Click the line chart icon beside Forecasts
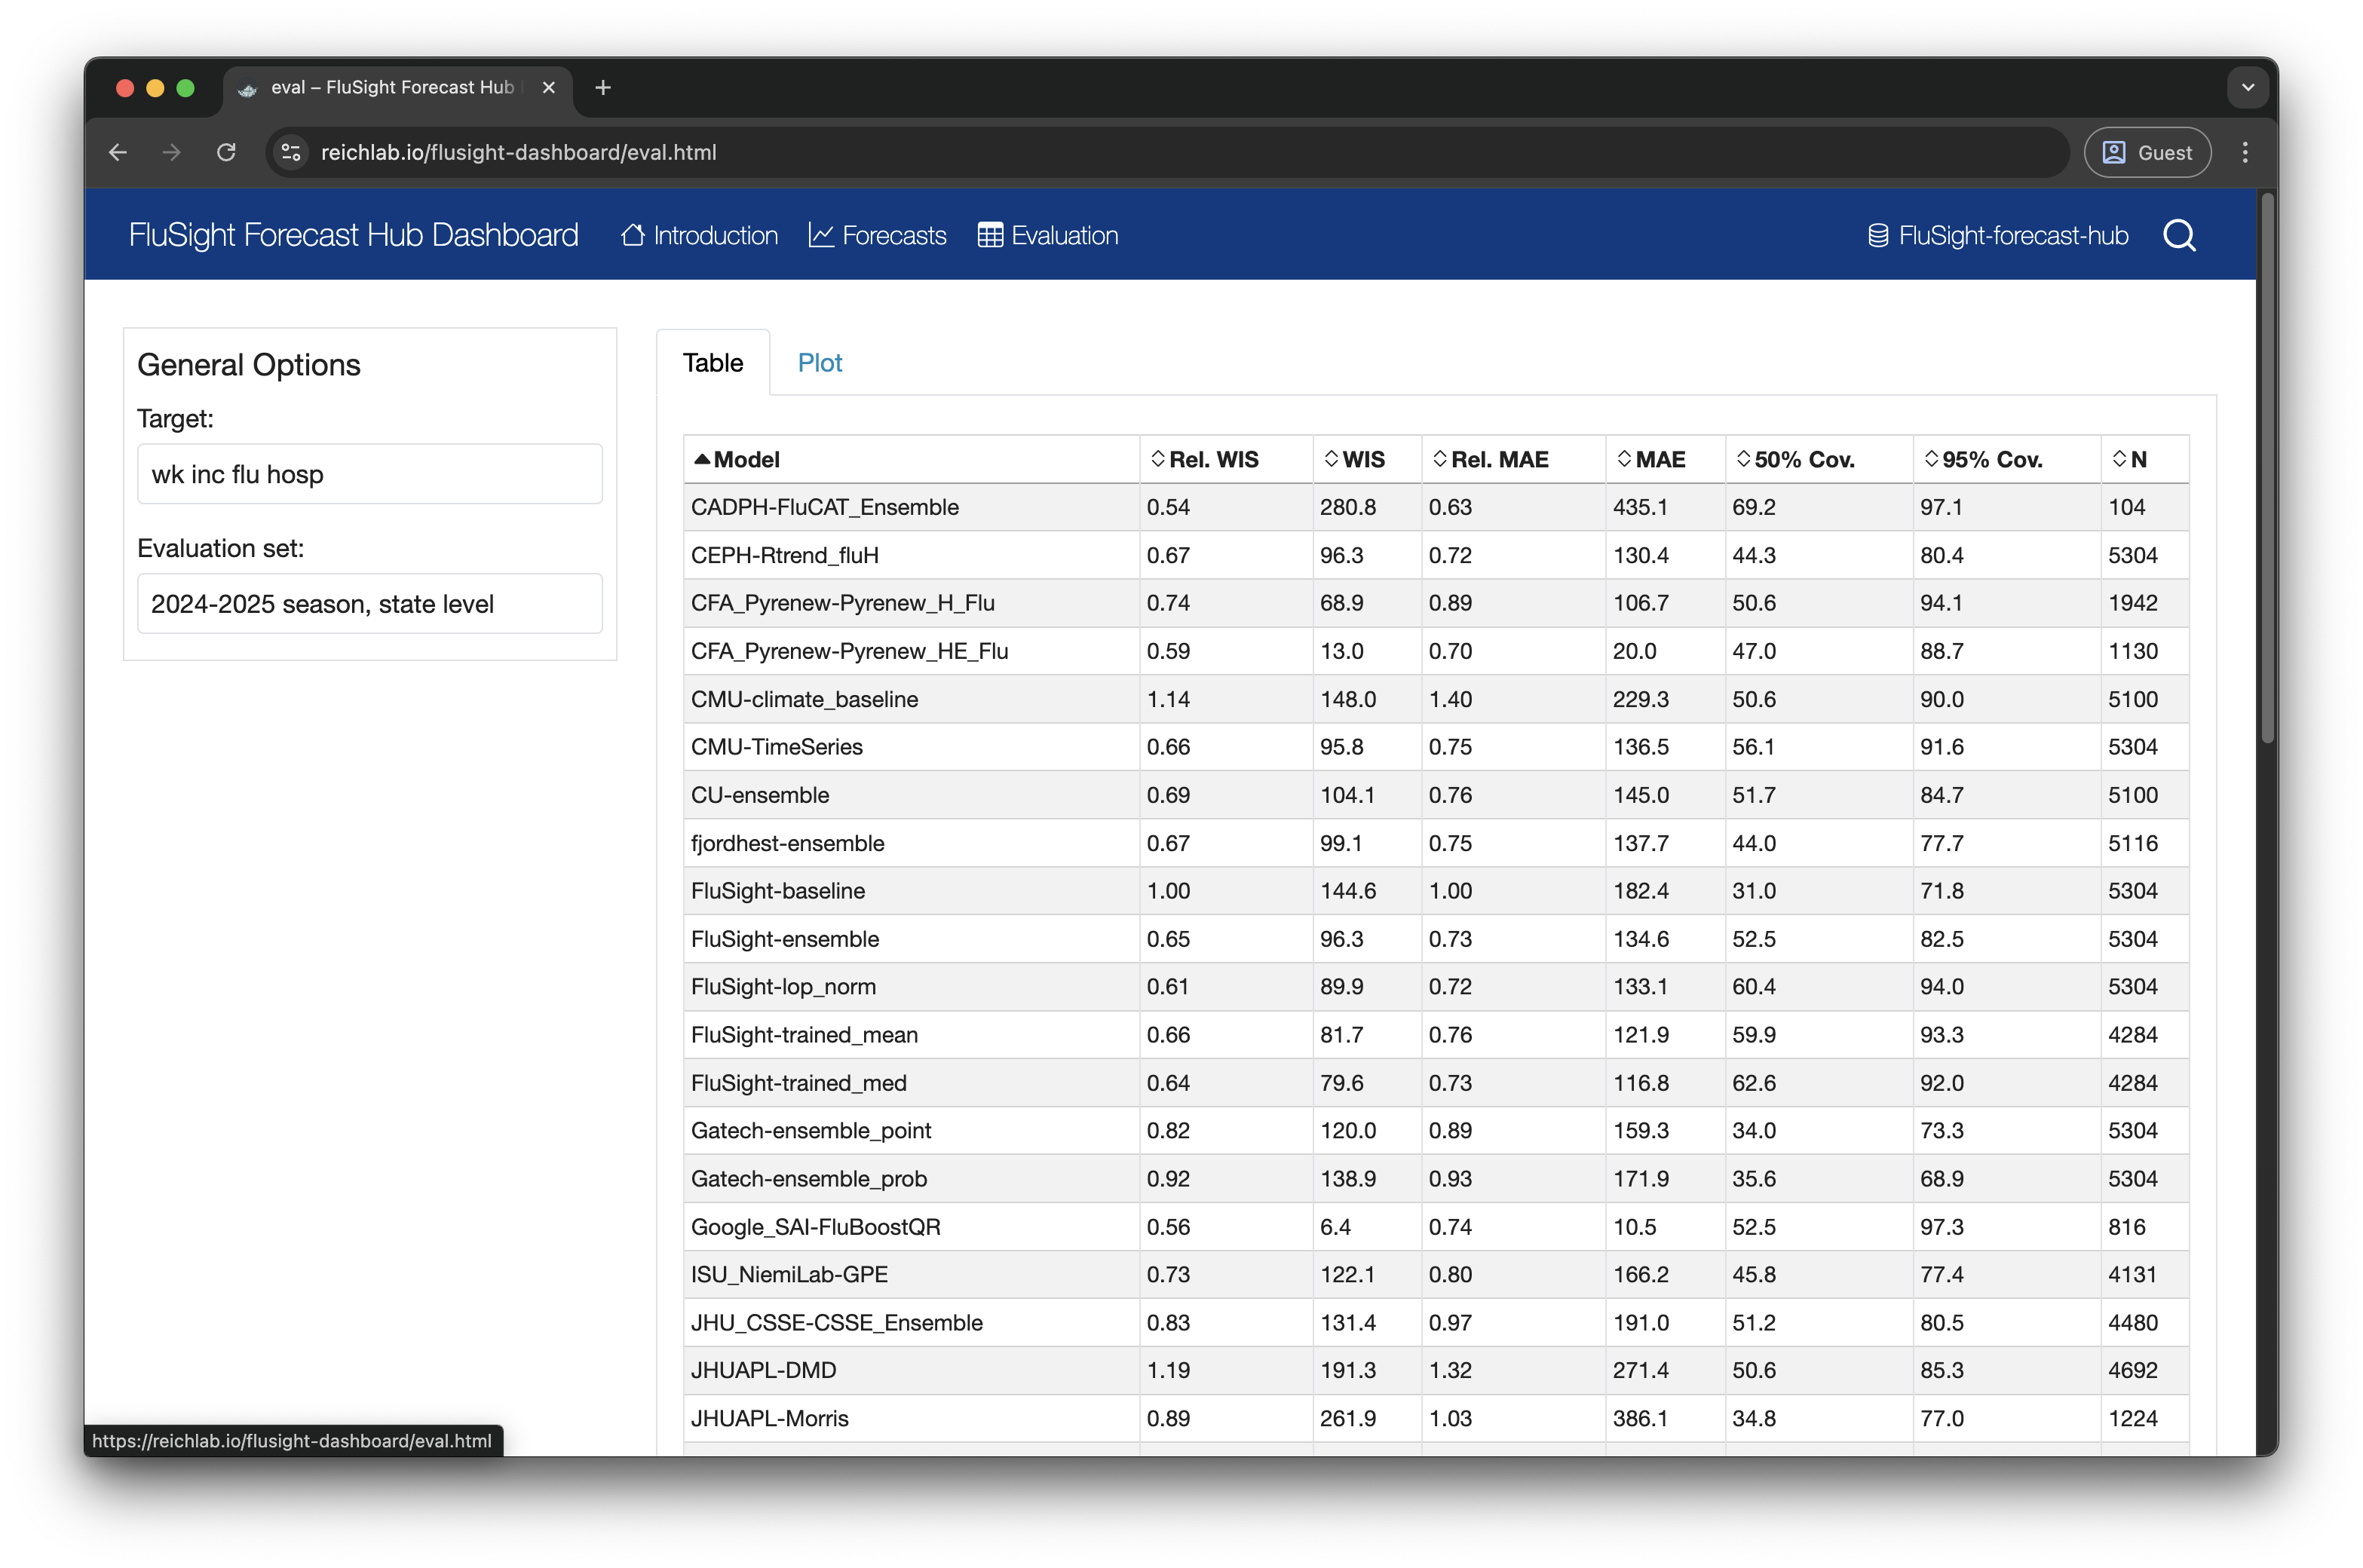Viewport: 2363px width, 1568px height. [821, 235]
